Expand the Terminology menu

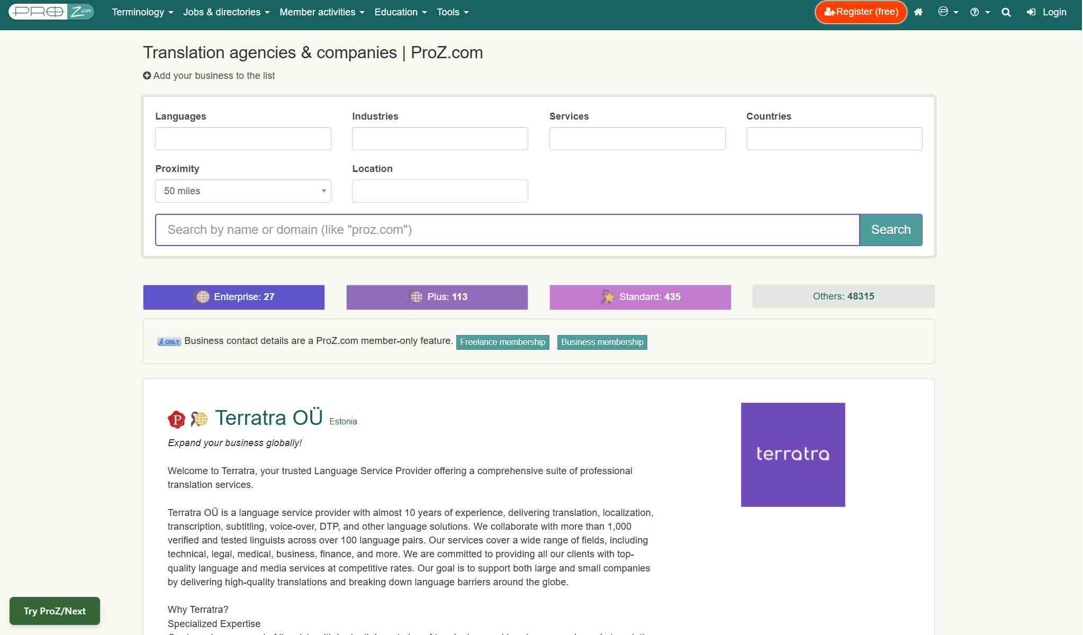click(x=142, y=12)
